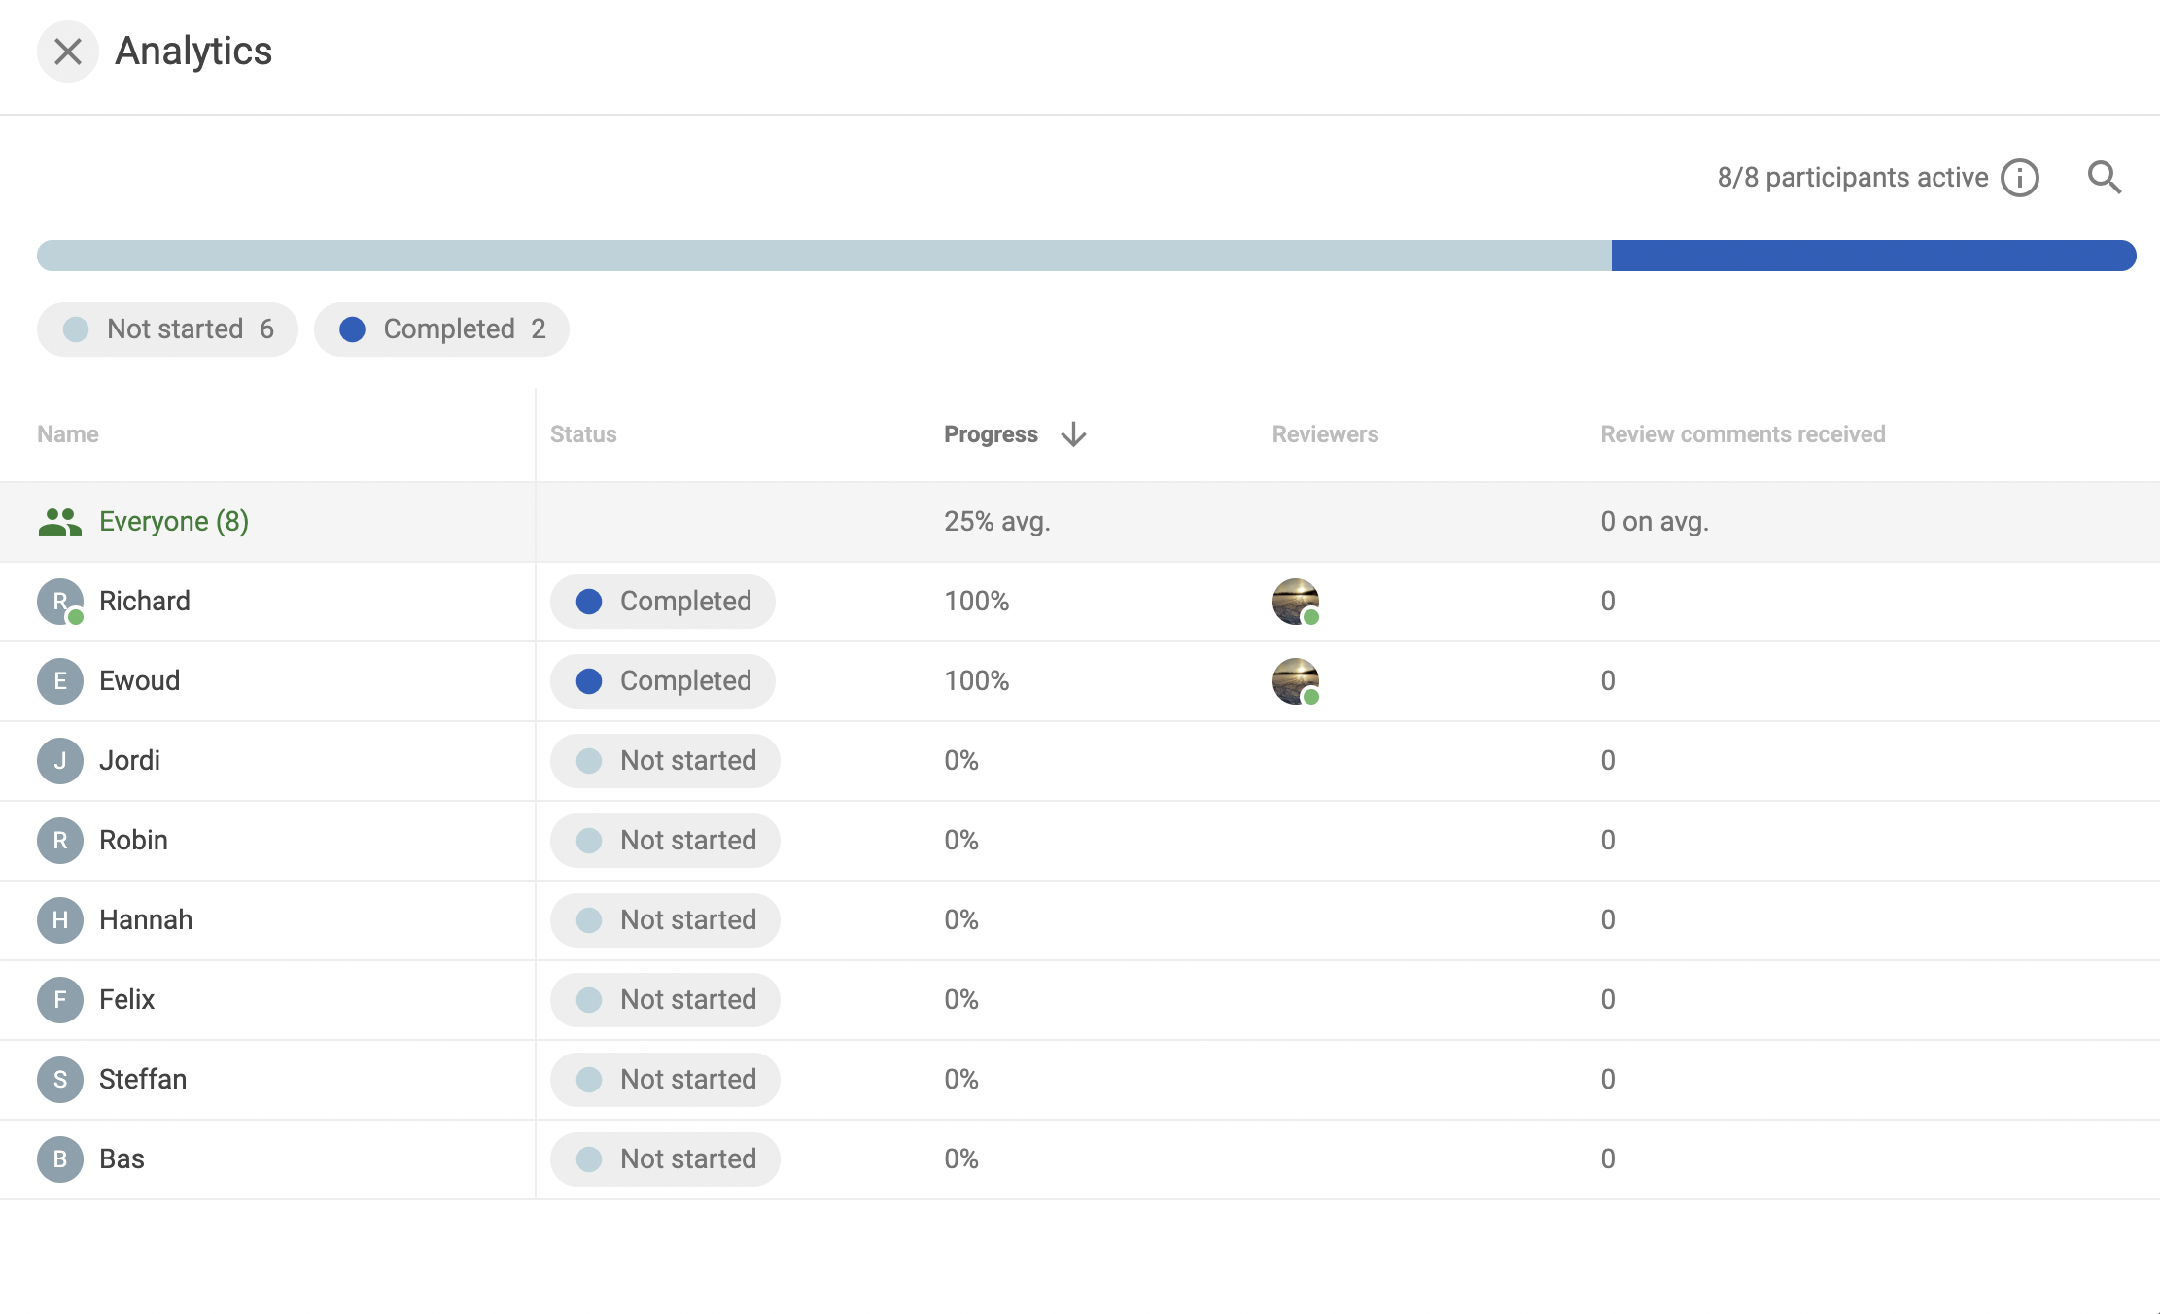
Task: Click Ewoud's Completed status badge
Action: click(663, 681)
